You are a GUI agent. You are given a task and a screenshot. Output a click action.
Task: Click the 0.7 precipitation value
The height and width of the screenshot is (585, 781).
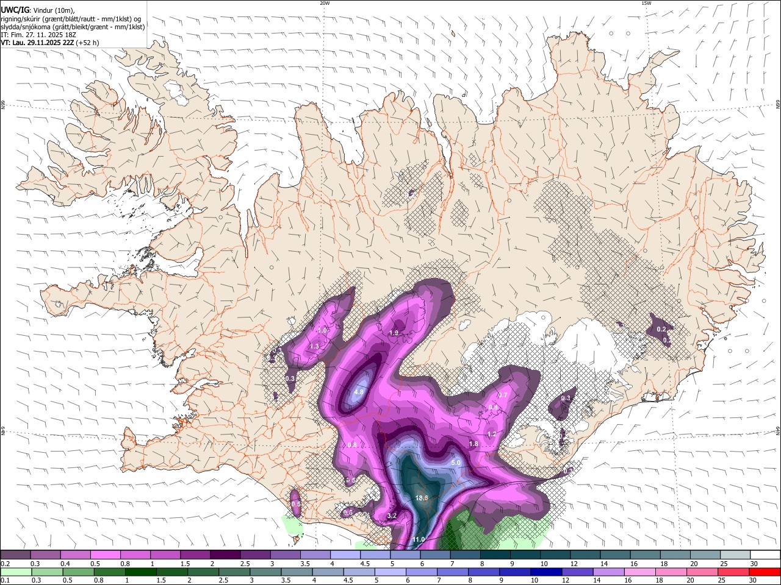point(503,395)
